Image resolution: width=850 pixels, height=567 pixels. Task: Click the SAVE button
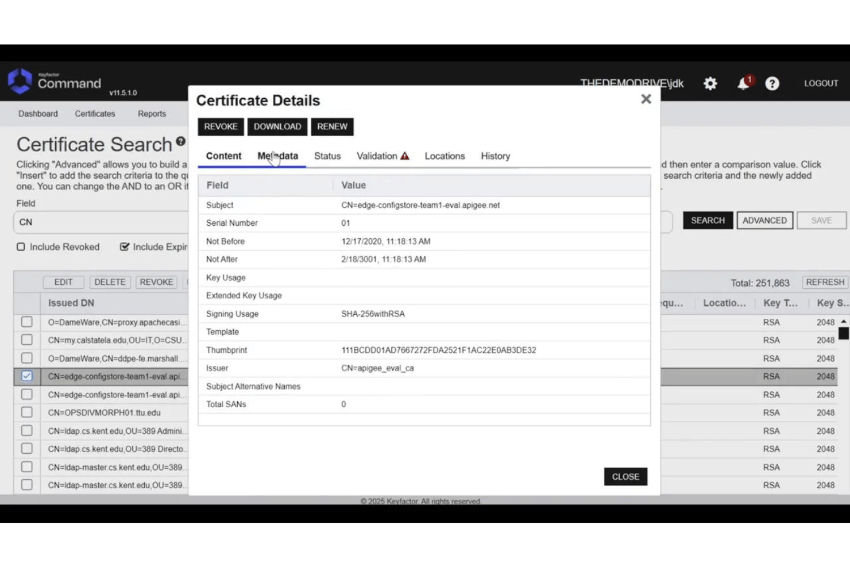pyautogui.click(x=821, y=221)
